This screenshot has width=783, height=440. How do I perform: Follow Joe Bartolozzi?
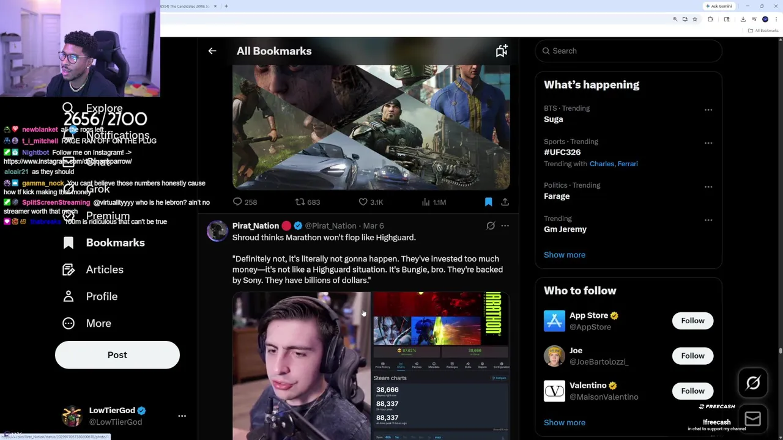click(692, 356)
